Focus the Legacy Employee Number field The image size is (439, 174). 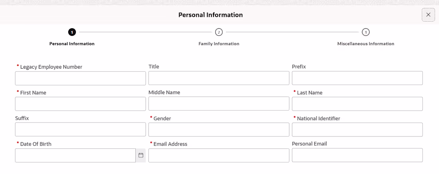(x=80, y=78)
